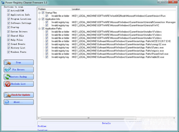Select the App Paths\table30.exe location row
This screenshot has height=132, width=179.
(118, 57)
